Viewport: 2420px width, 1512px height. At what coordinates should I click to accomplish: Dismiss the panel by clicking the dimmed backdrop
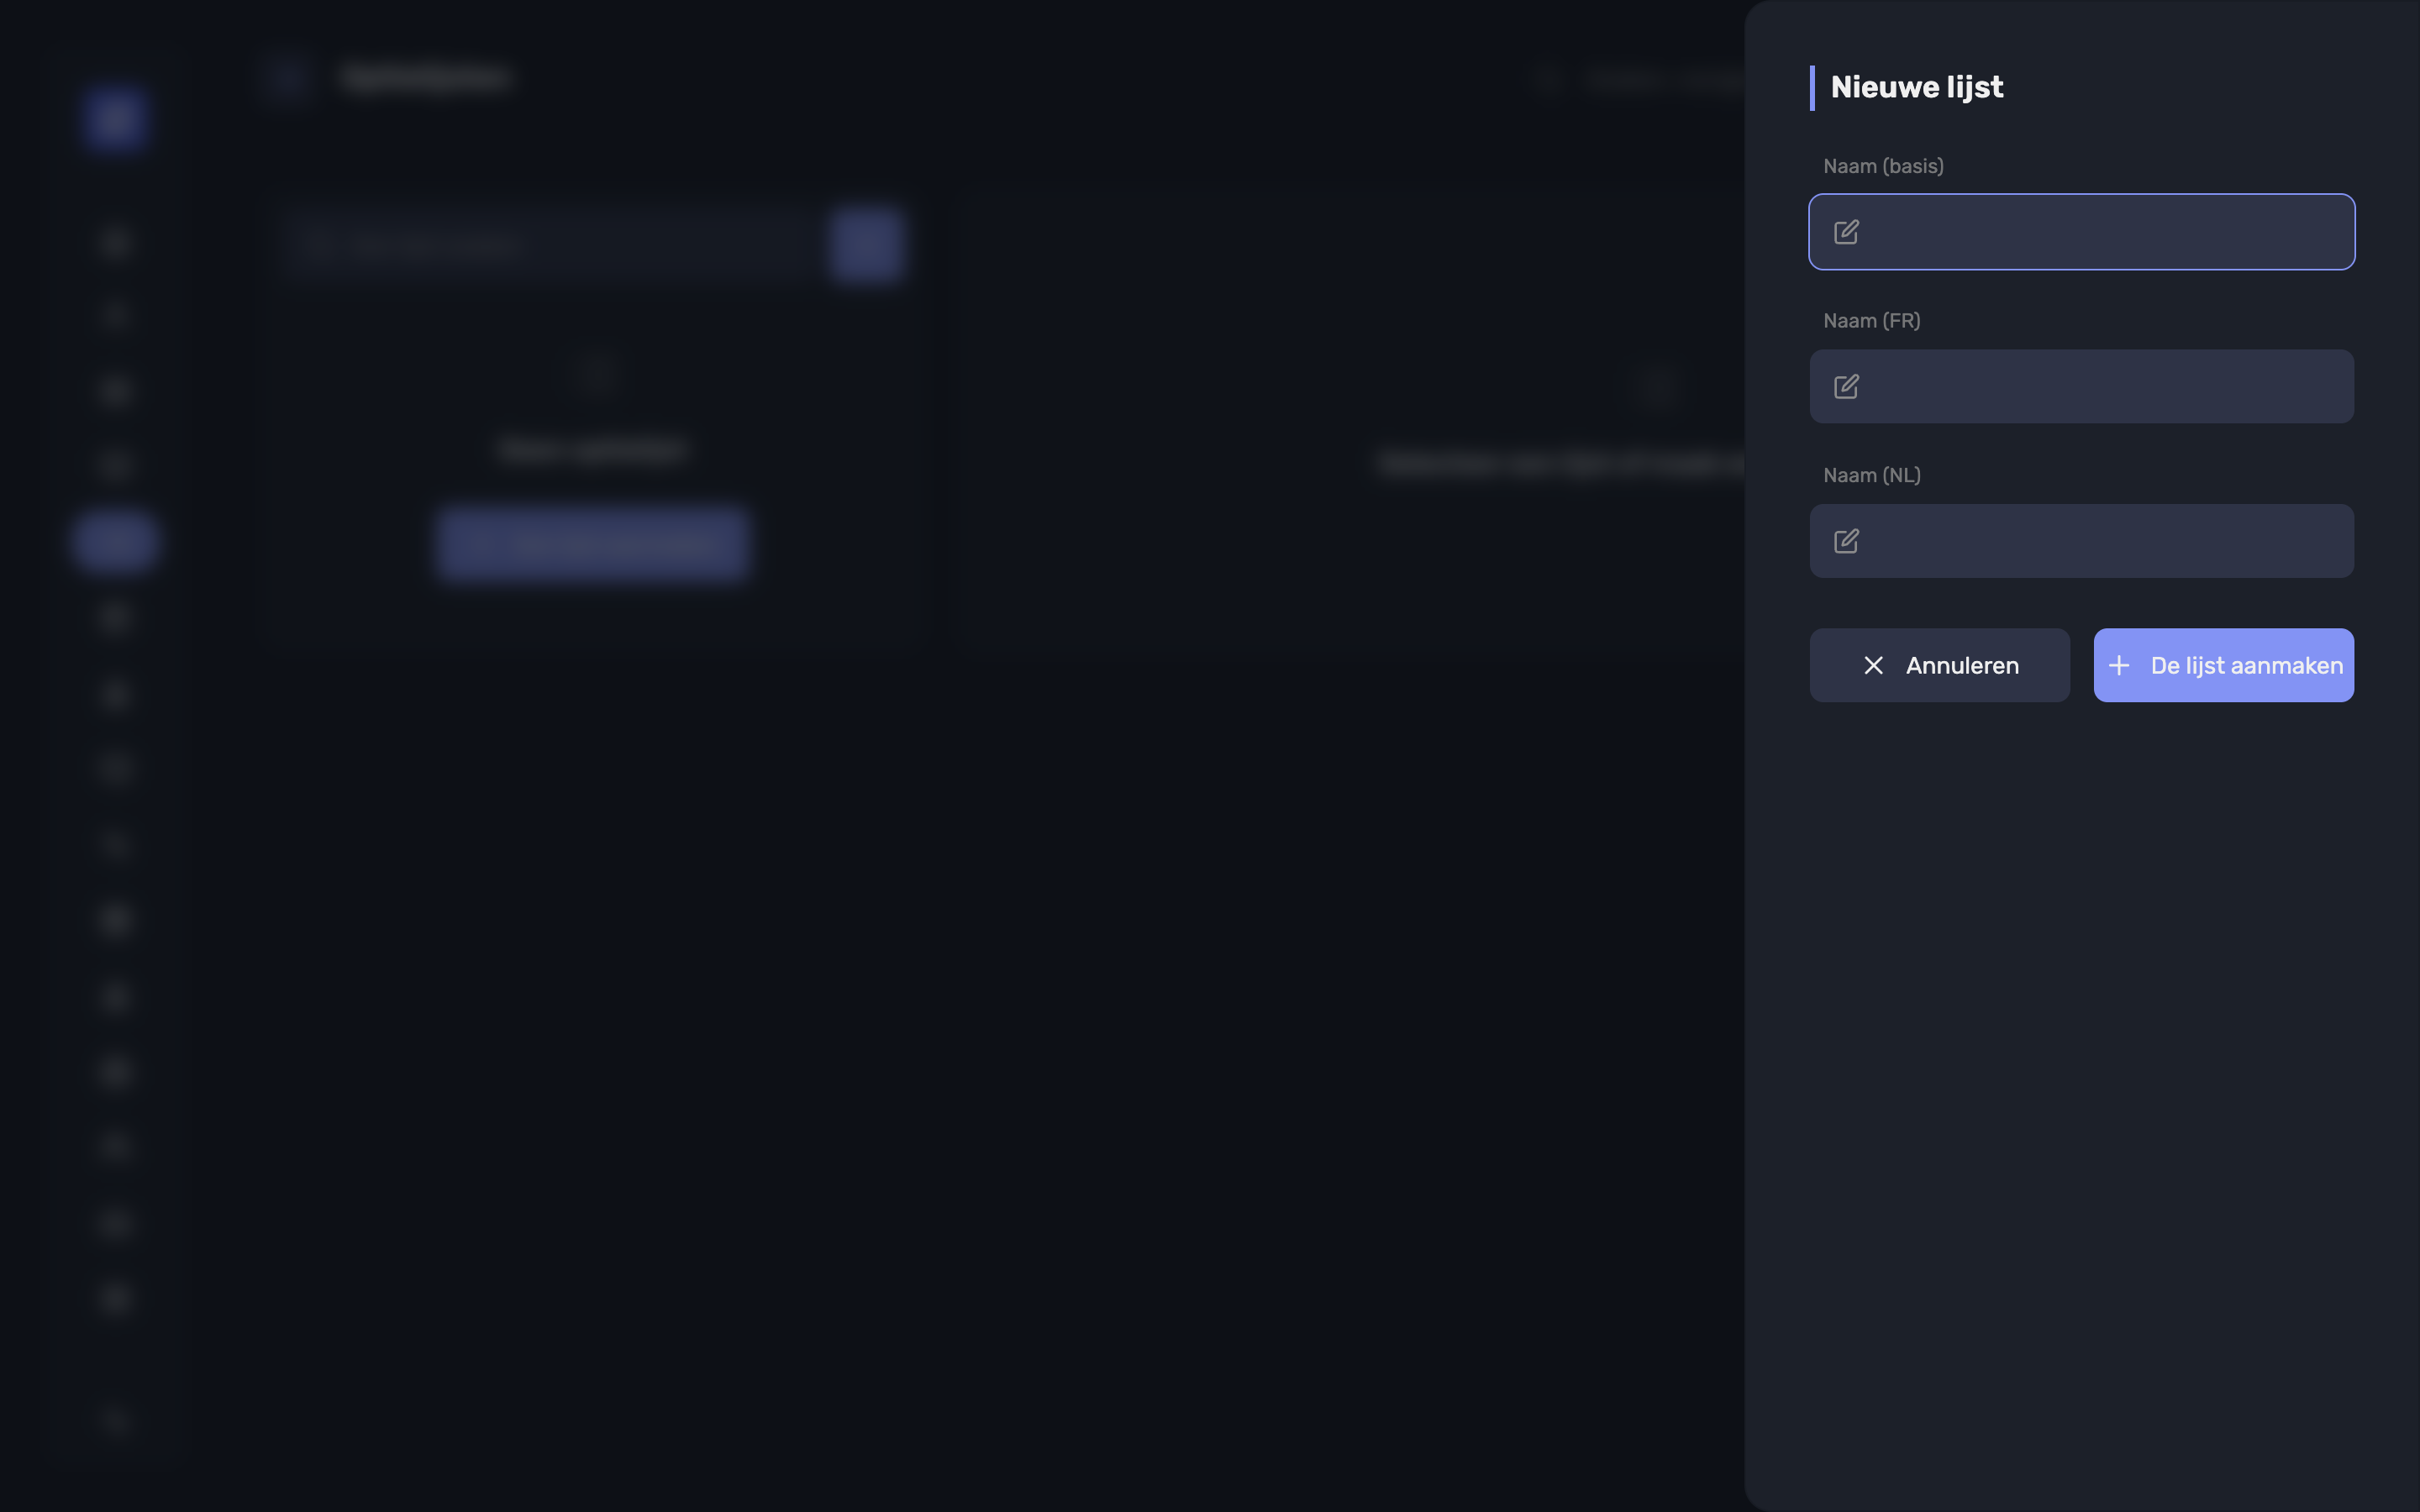tap(1000, 1000)
